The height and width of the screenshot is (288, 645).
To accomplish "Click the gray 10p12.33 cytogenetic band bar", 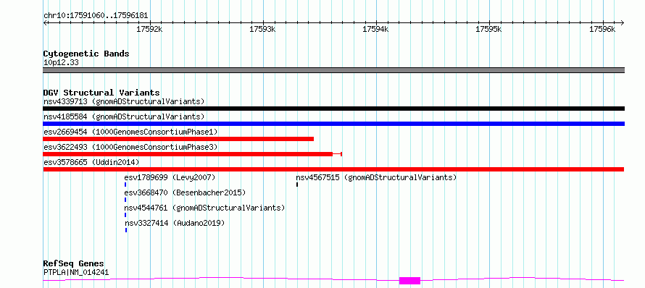I will pos(333,70).
